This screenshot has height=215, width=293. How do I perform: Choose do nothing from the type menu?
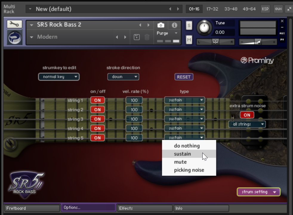(189, 146)
